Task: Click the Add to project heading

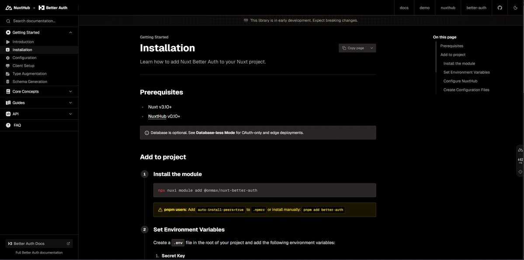Action: pos(163,157)
